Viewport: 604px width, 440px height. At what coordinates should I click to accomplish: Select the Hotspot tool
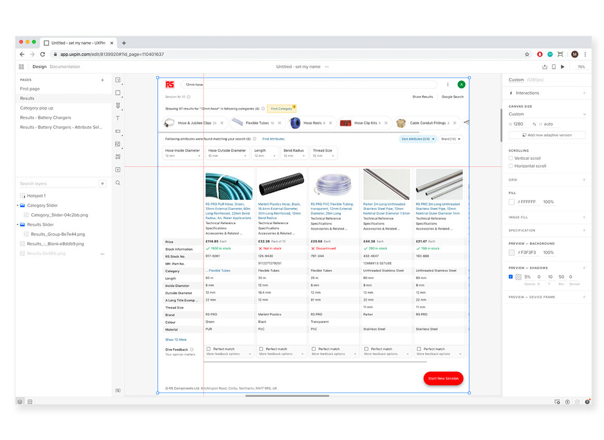118,170
